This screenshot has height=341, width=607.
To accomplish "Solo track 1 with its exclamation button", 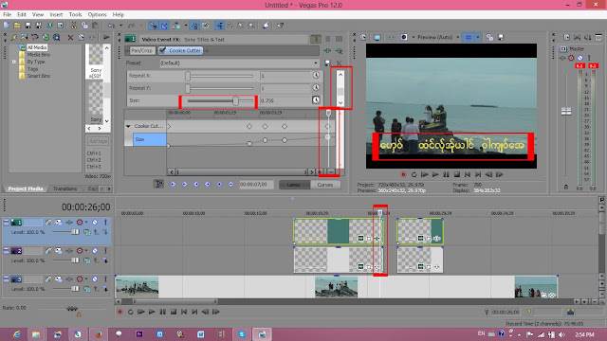I will (105, 223).
